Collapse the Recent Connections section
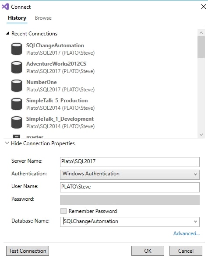 [7, 33]
